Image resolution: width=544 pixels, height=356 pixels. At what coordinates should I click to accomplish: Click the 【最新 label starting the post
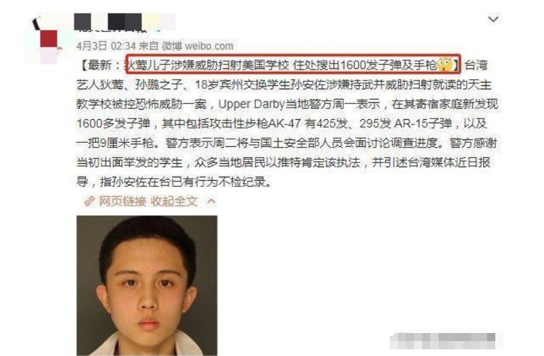(99, 65)
